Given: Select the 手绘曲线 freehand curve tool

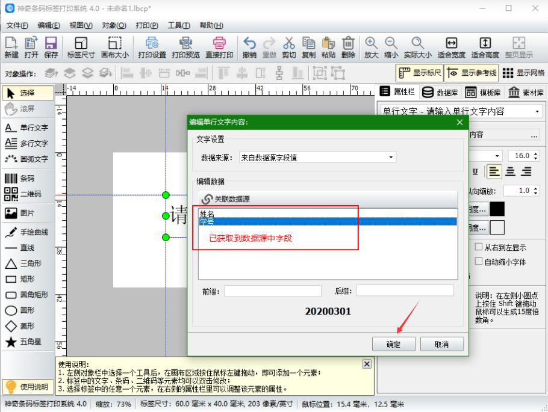Looking at the screenshot, I should click(x=27, y=232).
